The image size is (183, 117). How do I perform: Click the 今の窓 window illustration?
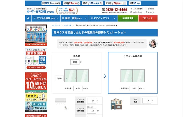pos(77,76)
